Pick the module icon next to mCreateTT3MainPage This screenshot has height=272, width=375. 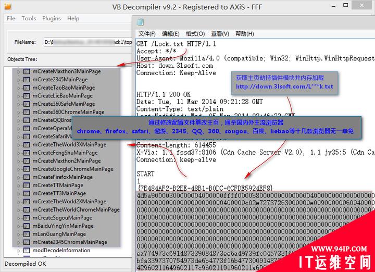pos(27,193)
